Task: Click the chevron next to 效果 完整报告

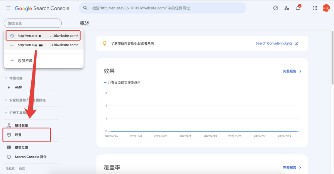Action: (300, 71)
